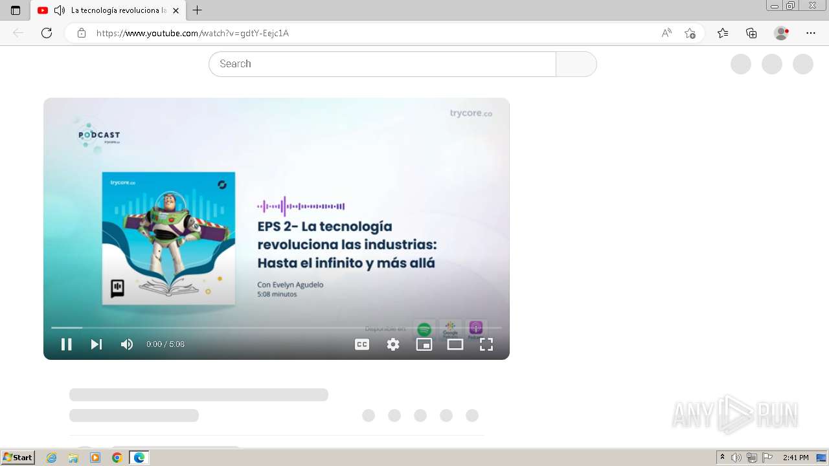Open browser Collections panel
The height and width of the screenshot is (466, 829).
(x=751, y=33)
